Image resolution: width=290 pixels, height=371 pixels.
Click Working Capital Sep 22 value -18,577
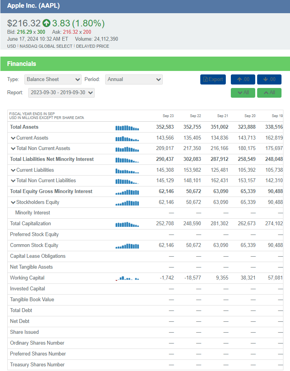click(193, 278)
